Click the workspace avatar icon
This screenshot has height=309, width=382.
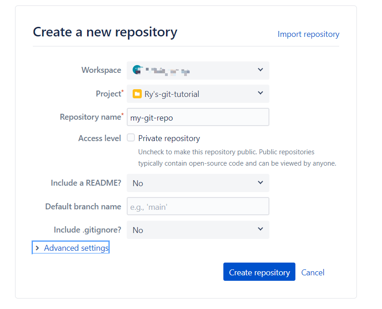point(137,70)
